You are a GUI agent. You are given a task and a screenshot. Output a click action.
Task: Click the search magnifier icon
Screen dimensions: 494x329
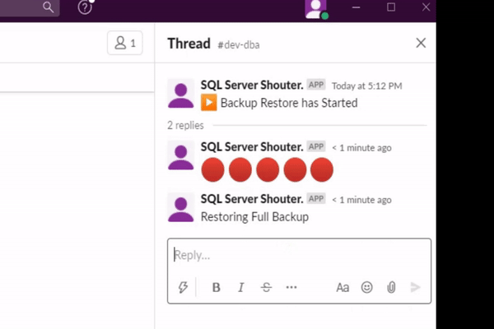click(x=49, y=7)
